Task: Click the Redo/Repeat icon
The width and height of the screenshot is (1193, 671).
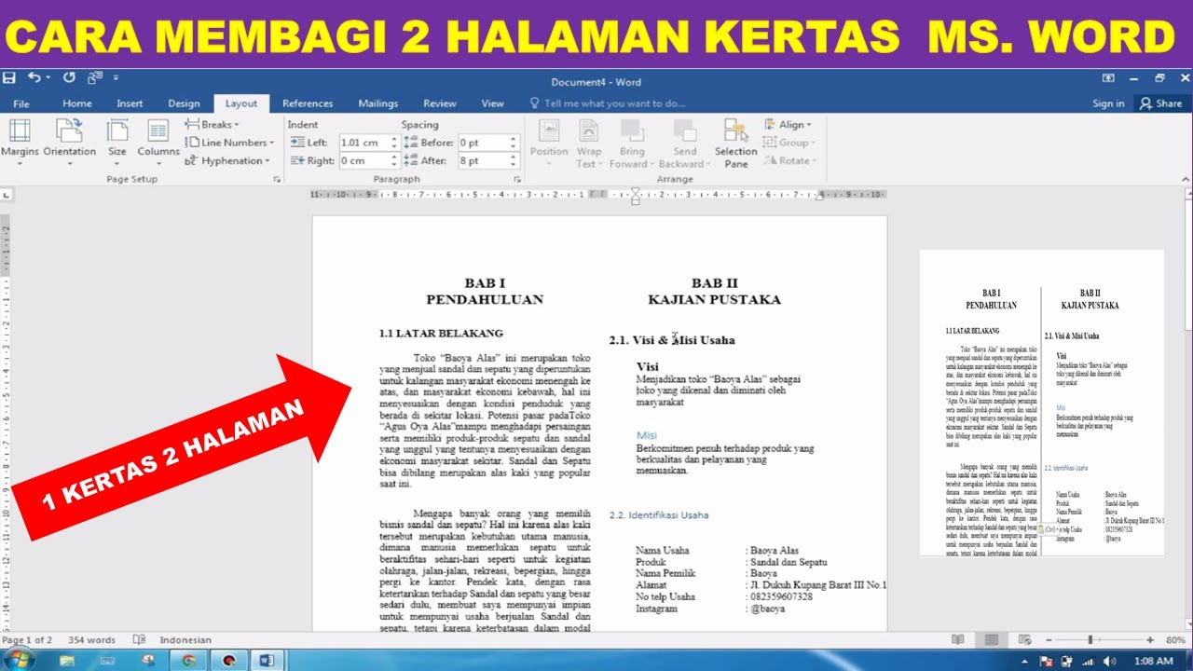Action: tap(69, 78)
